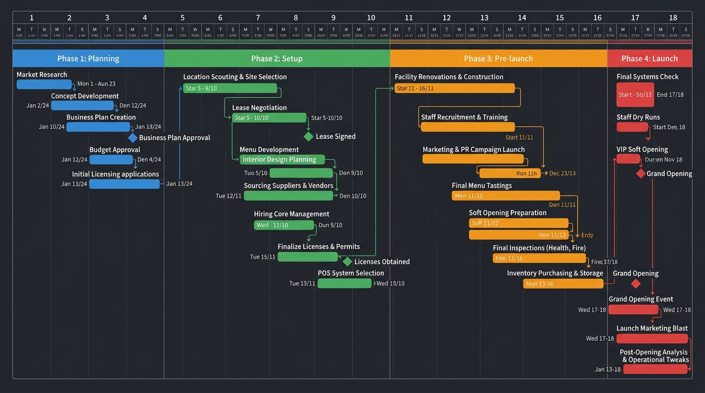The width and height of the screenshot is (705, 393).
Task: Open the Phase 4: Launch section
Action: (650, 58)
